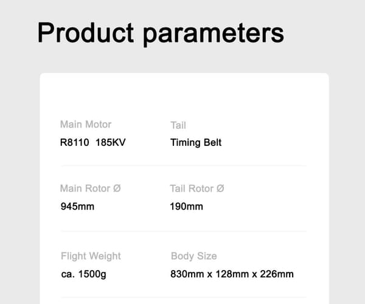
Task: Click the Timing Belt value
Action: point(196,143)
